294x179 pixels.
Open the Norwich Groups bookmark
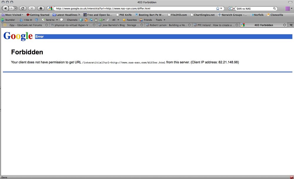pos(233,15)
